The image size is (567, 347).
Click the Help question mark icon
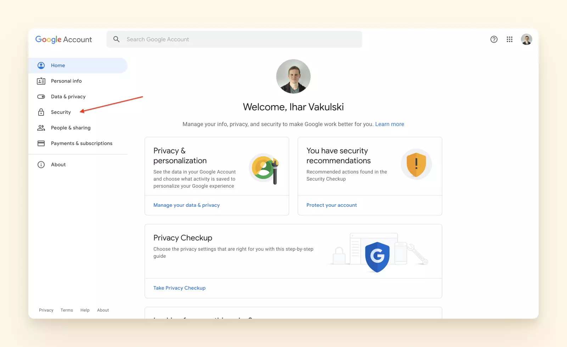[494, 39]
